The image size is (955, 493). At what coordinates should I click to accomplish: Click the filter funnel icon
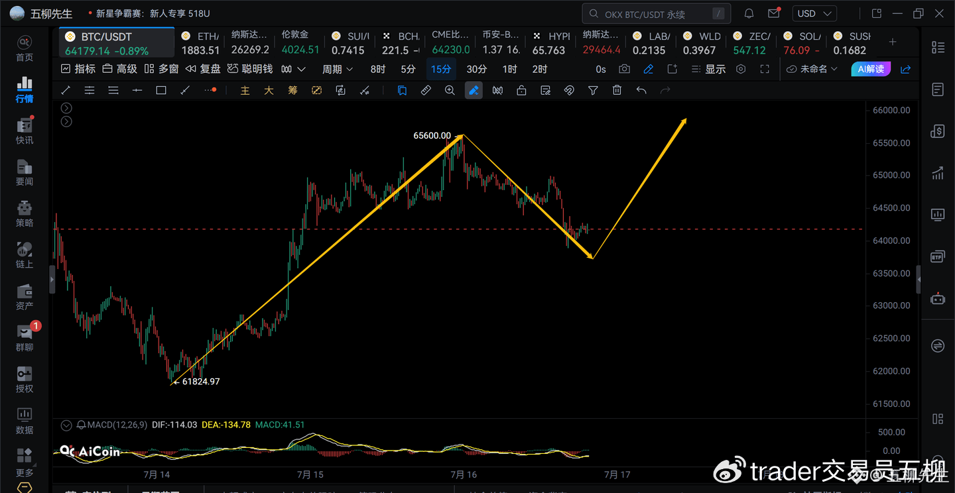point(593,91)
